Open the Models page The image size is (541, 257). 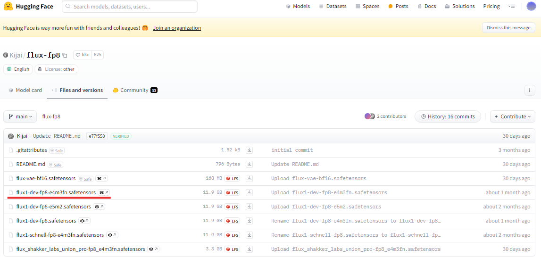click(x=298, y=6)
